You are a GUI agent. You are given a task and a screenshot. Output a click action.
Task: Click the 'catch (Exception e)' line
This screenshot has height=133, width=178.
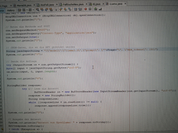coord(26,129)
